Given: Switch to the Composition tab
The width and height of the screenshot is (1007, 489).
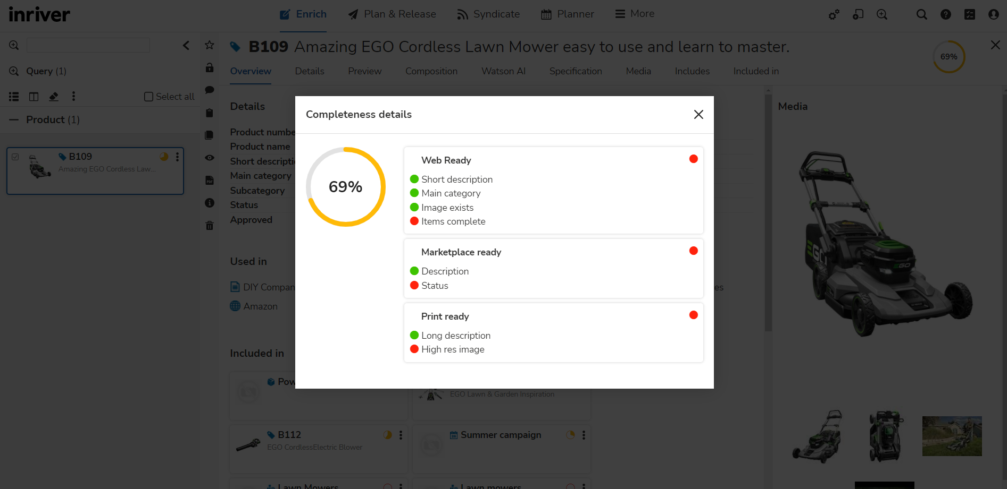Looking at the screenshot, I should point(431,71).
